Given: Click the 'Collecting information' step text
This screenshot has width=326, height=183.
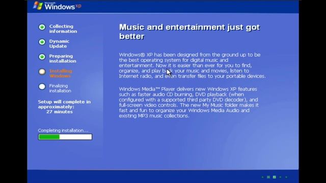Looking at the screenshot, I should point(63,29).
